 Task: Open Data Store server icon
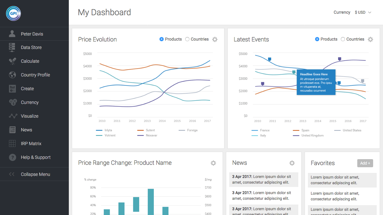coord(12,47)
